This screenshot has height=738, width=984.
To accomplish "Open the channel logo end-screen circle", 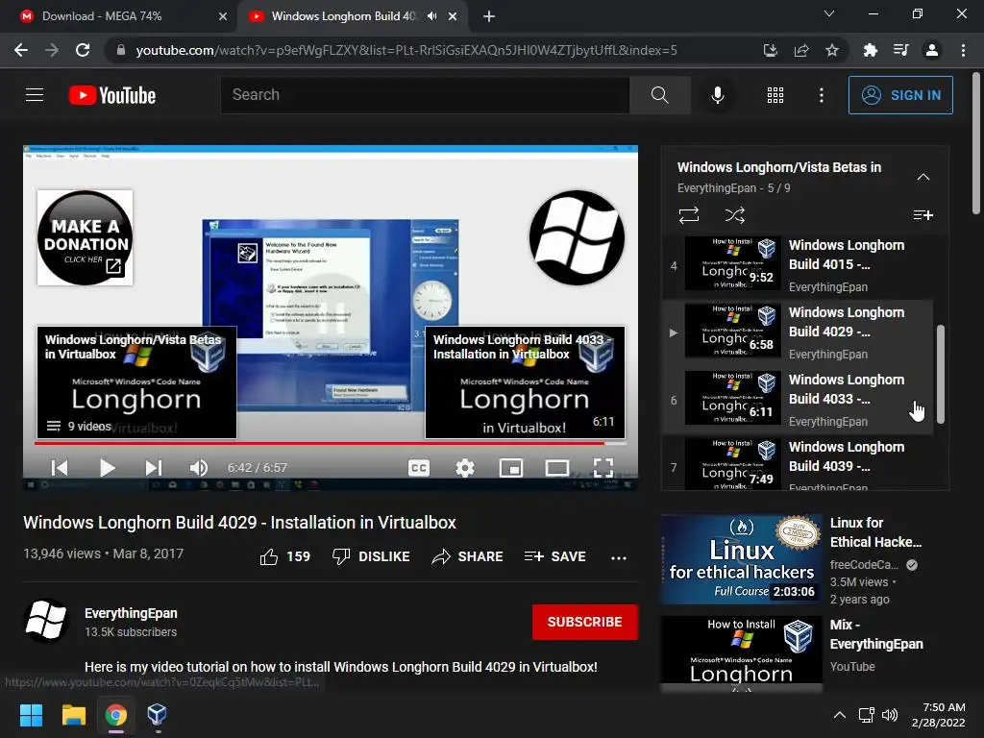I will [x=577, y=238].
